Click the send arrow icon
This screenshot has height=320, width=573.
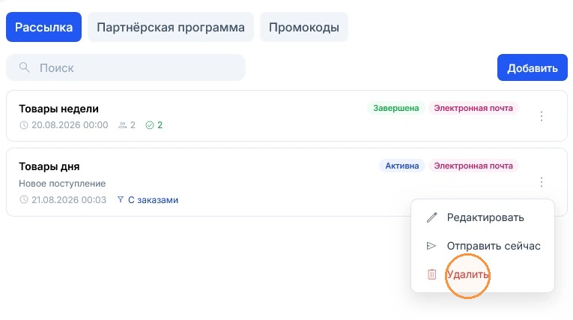(x=431, y=246)
